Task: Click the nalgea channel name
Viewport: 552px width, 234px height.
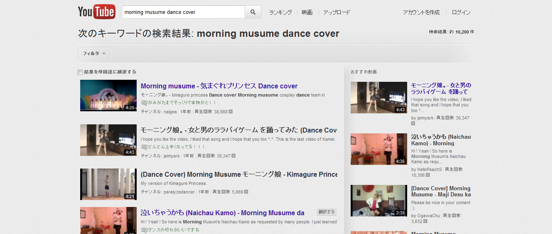Action: click(170, 112)
